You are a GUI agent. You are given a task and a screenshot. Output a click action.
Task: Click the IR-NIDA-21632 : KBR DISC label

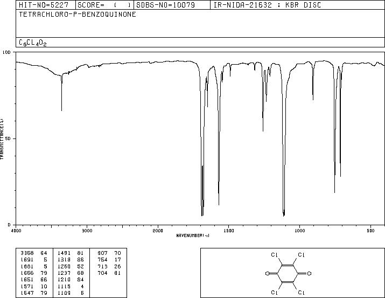click(x=267, y=5)
